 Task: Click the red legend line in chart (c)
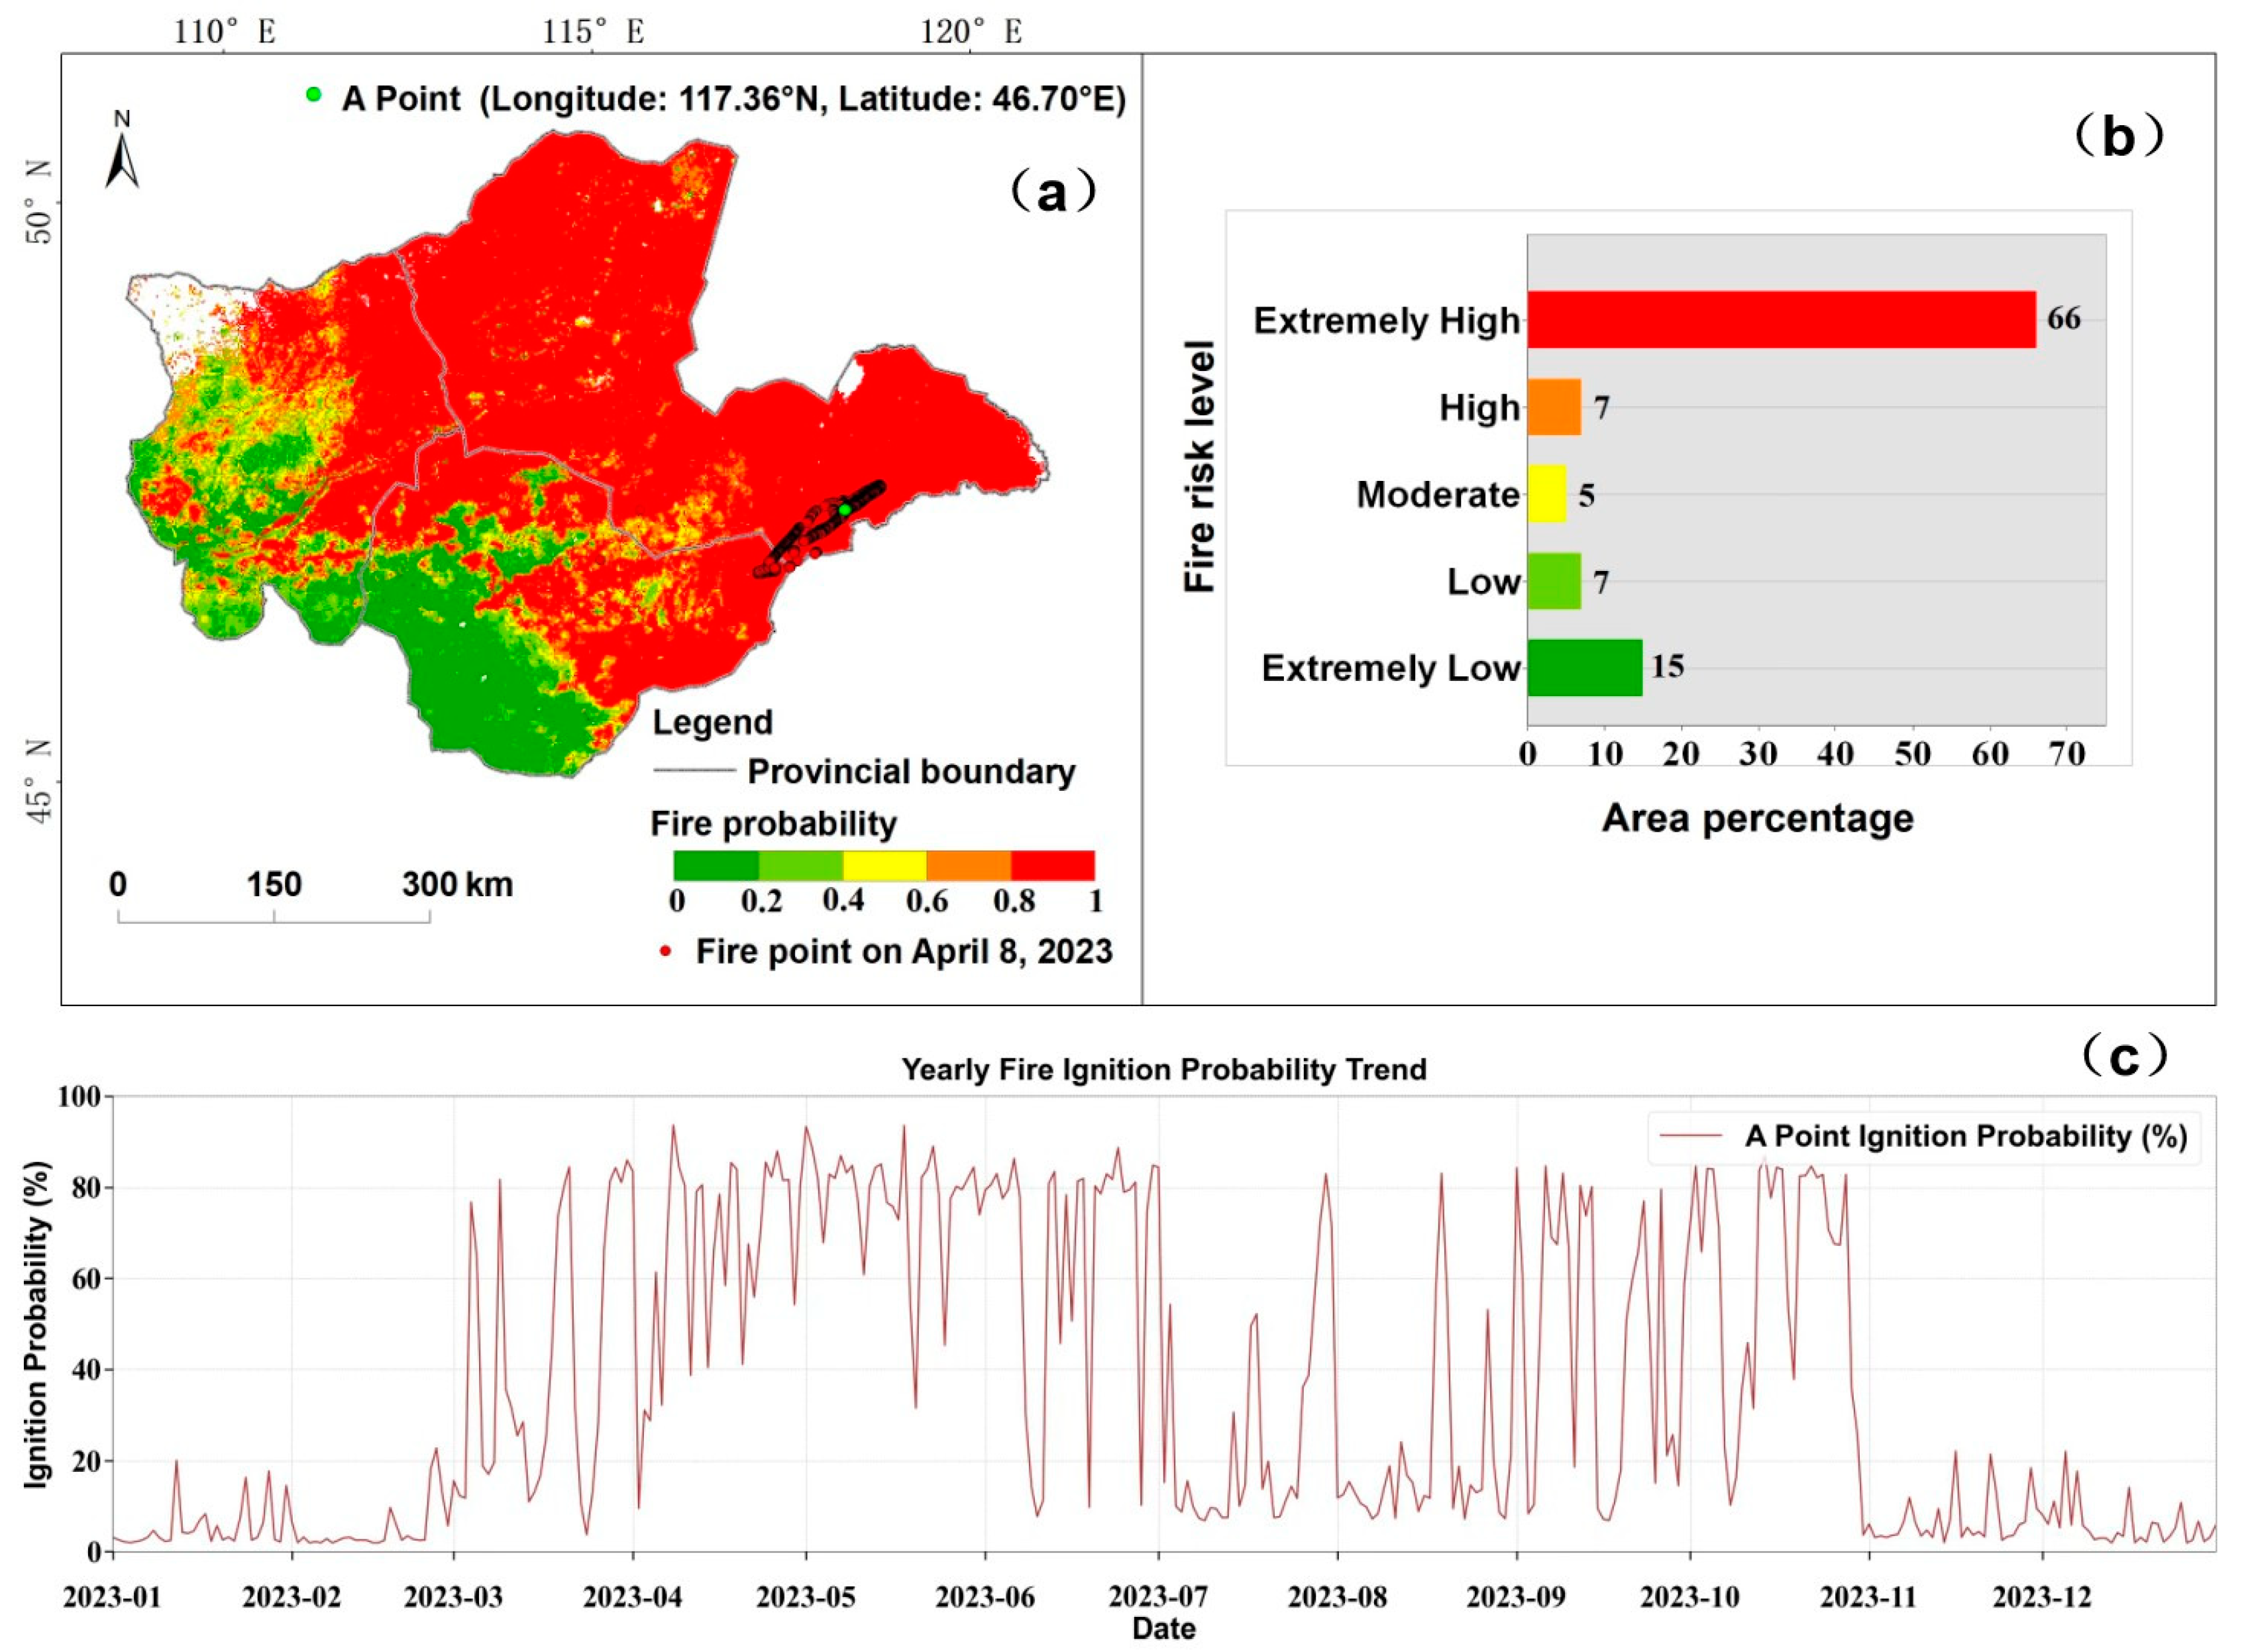[1691, 1136]
